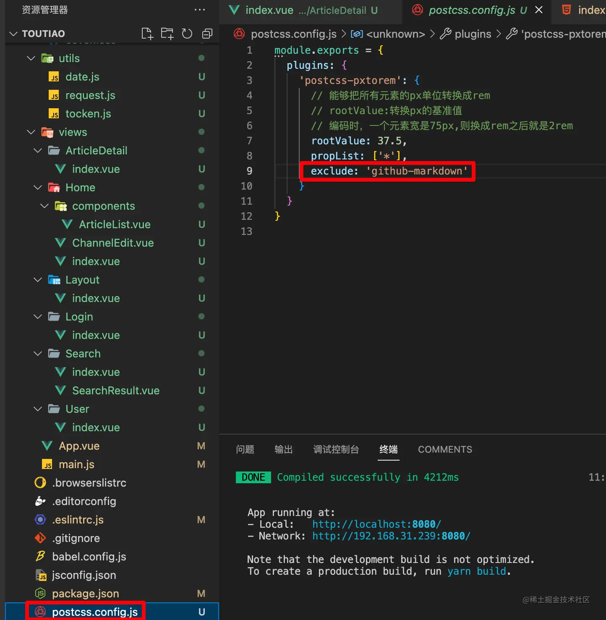Open Search index.vue file

(x=96, y=372)
